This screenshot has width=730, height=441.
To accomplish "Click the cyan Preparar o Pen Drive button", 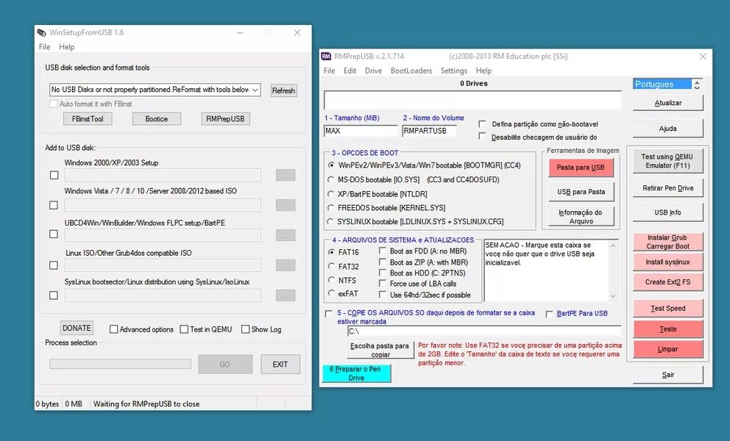I will tap(357, 373).
